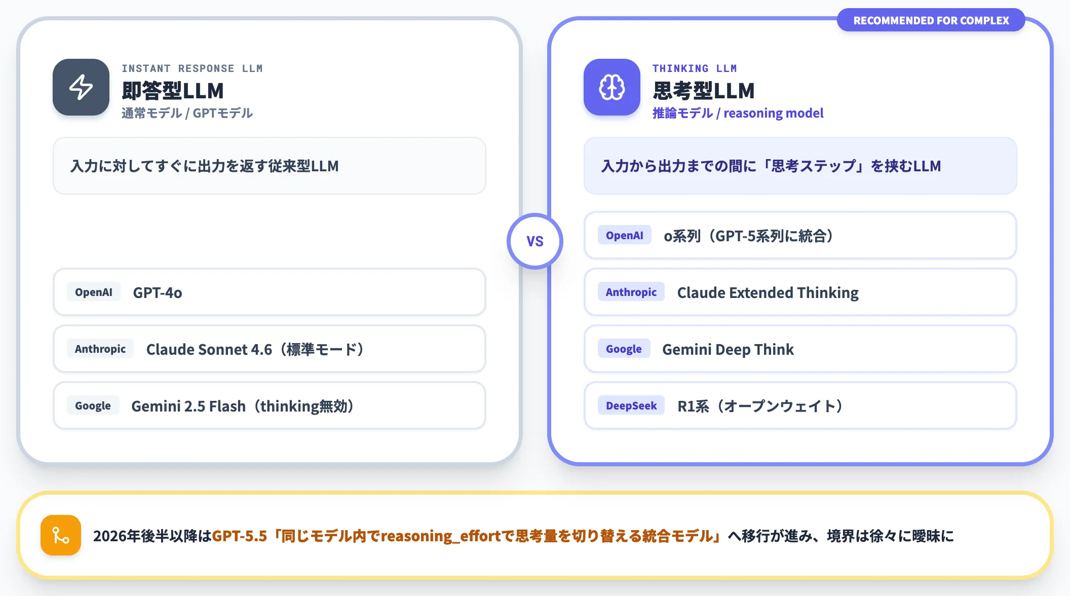
Task: Click the orange GPT-5.5 reasoning_effort highlighted text
Action: (468, 536)
